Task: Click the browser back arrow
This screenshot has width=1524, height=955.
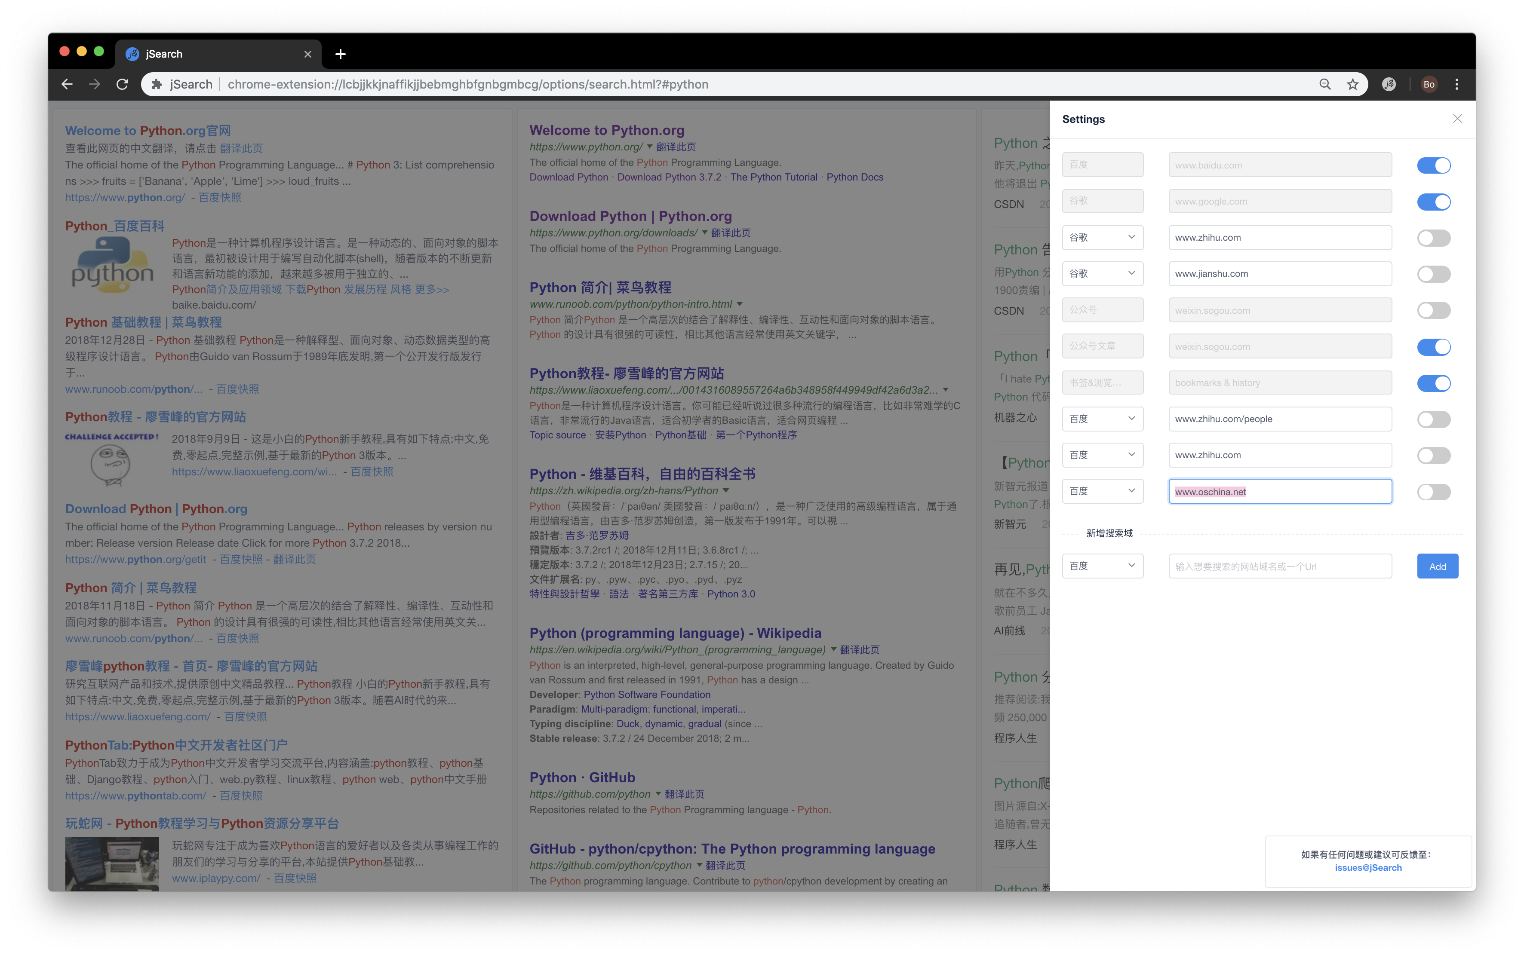Action: pos(67,84)
